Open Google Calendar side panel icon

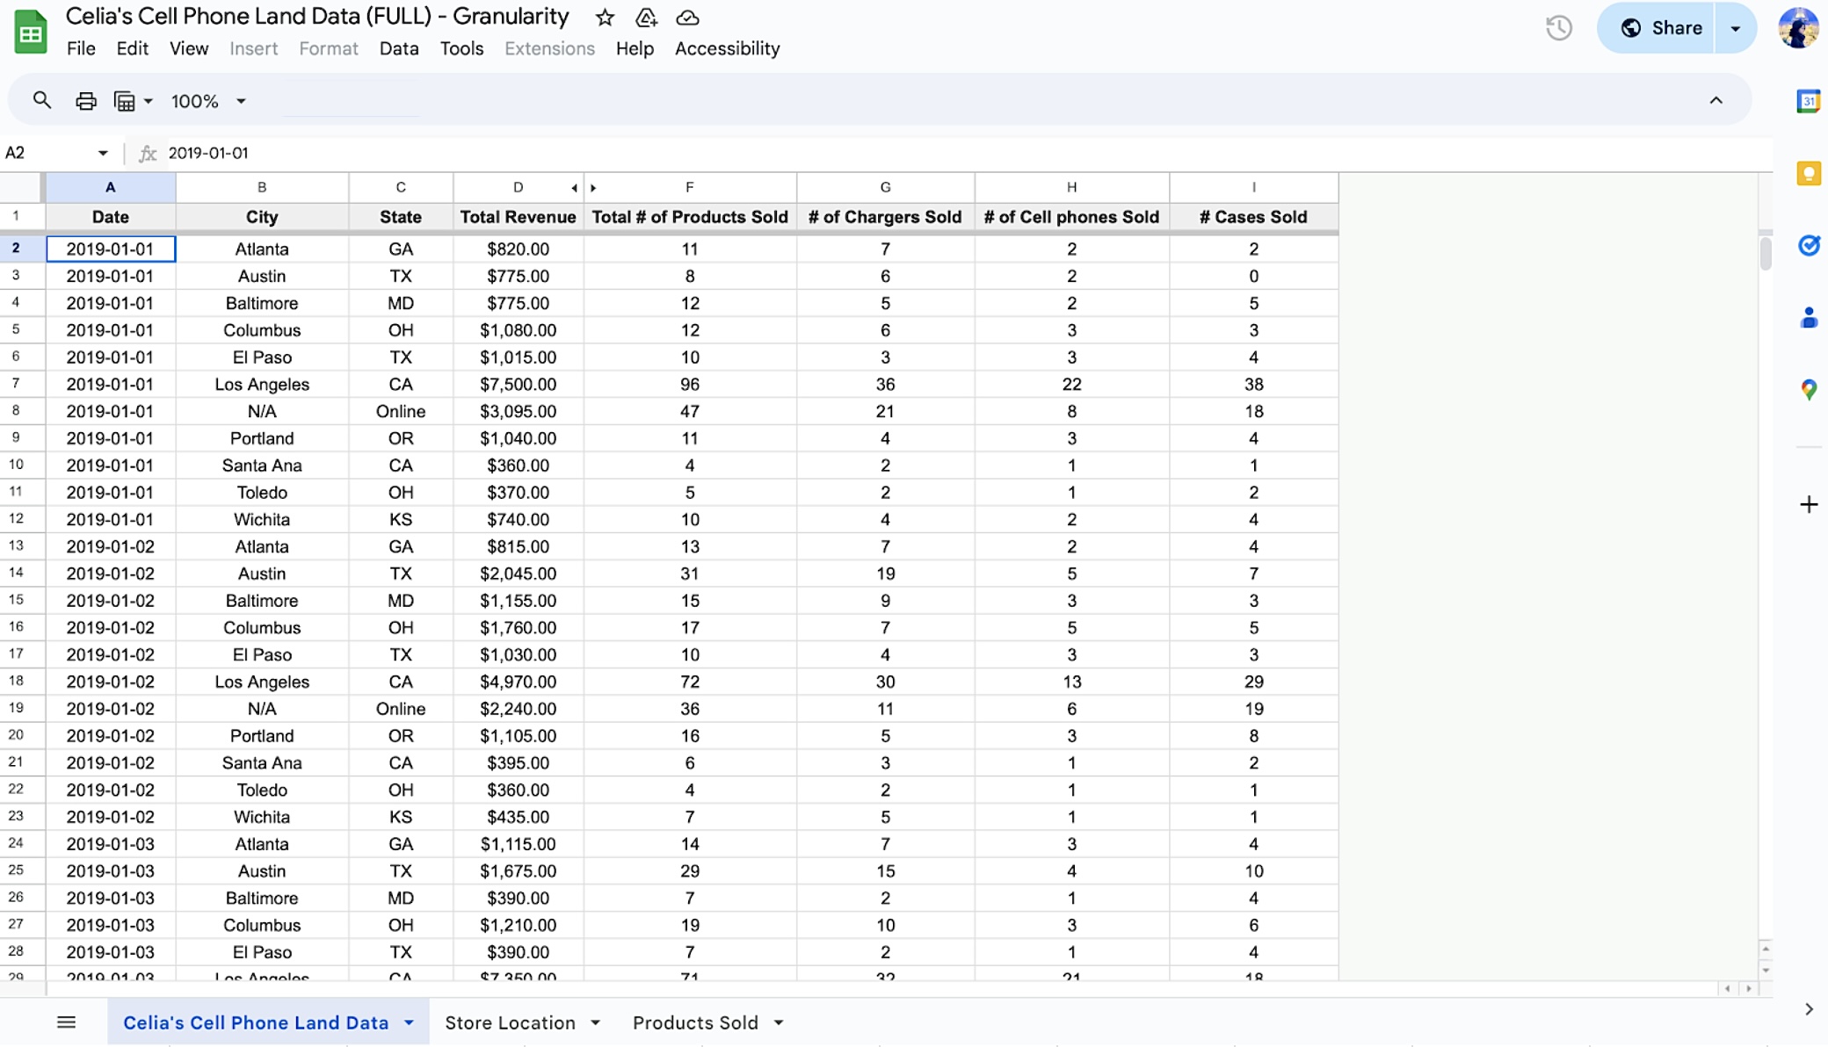click(x=1808, y=101)
